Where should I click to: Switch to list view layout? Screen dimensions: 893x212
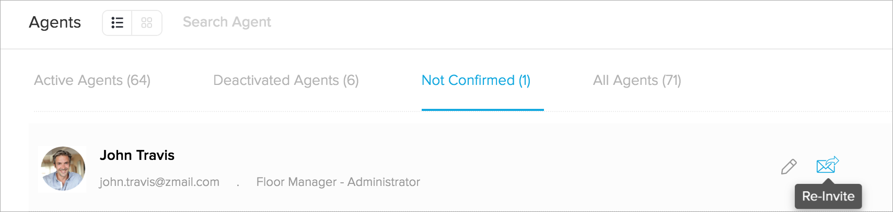(x=118, y=23)
